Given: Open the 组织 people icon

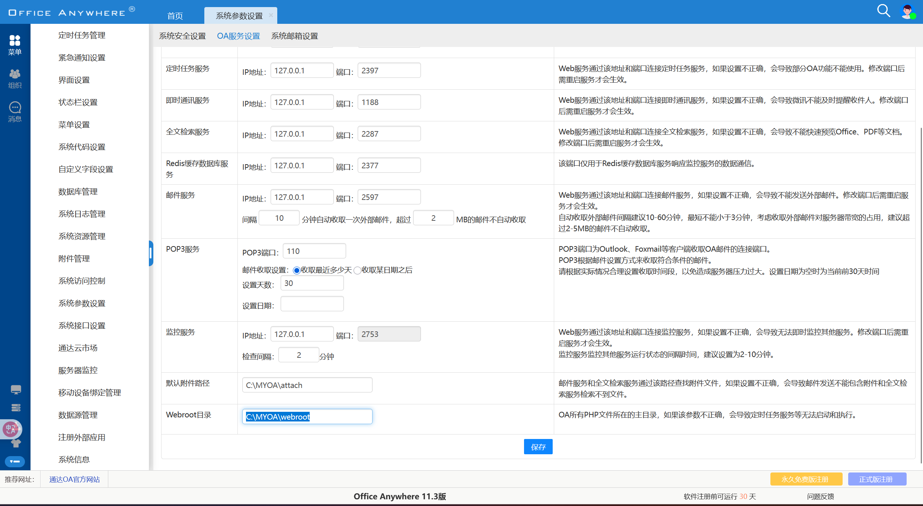Looking at the screenshot, I should click(x=15, y=74).
